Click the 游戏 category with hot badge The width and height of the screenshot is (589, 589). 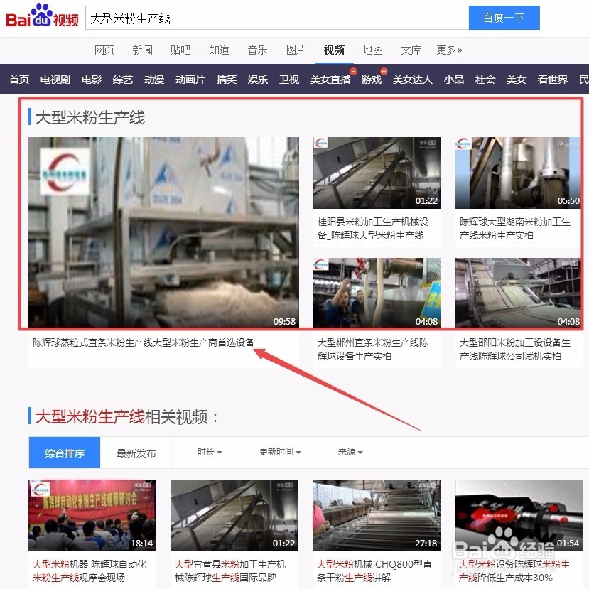click(371, 80)
